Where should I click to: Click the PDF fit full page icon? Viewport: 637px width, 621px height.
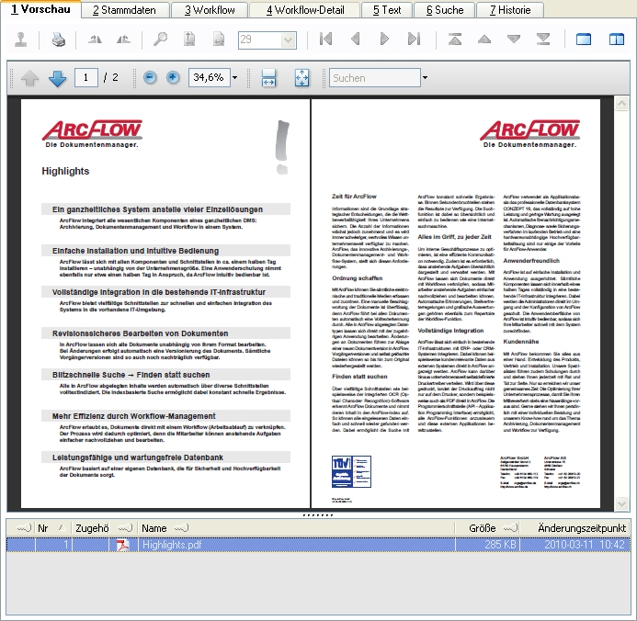click(301, 77)
